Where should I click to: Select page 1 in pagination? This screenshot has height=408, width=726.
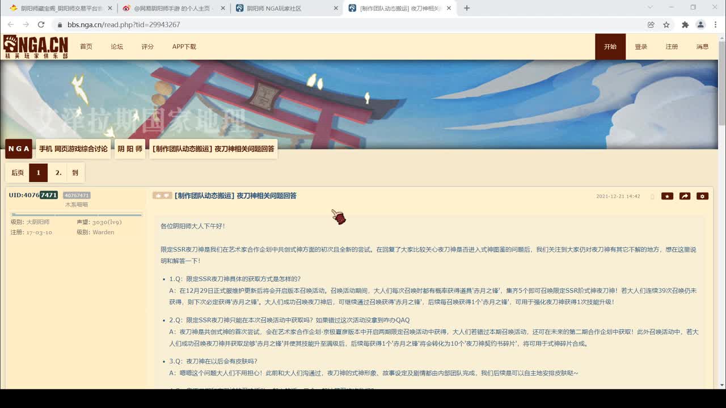pos(39,173)
